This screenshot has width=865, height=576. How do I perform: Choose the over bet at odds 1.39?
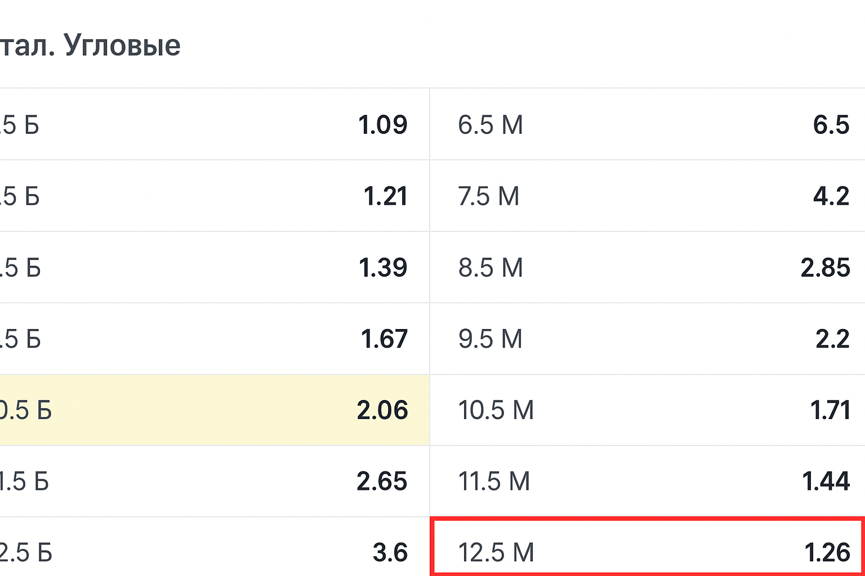pos(214,267)
